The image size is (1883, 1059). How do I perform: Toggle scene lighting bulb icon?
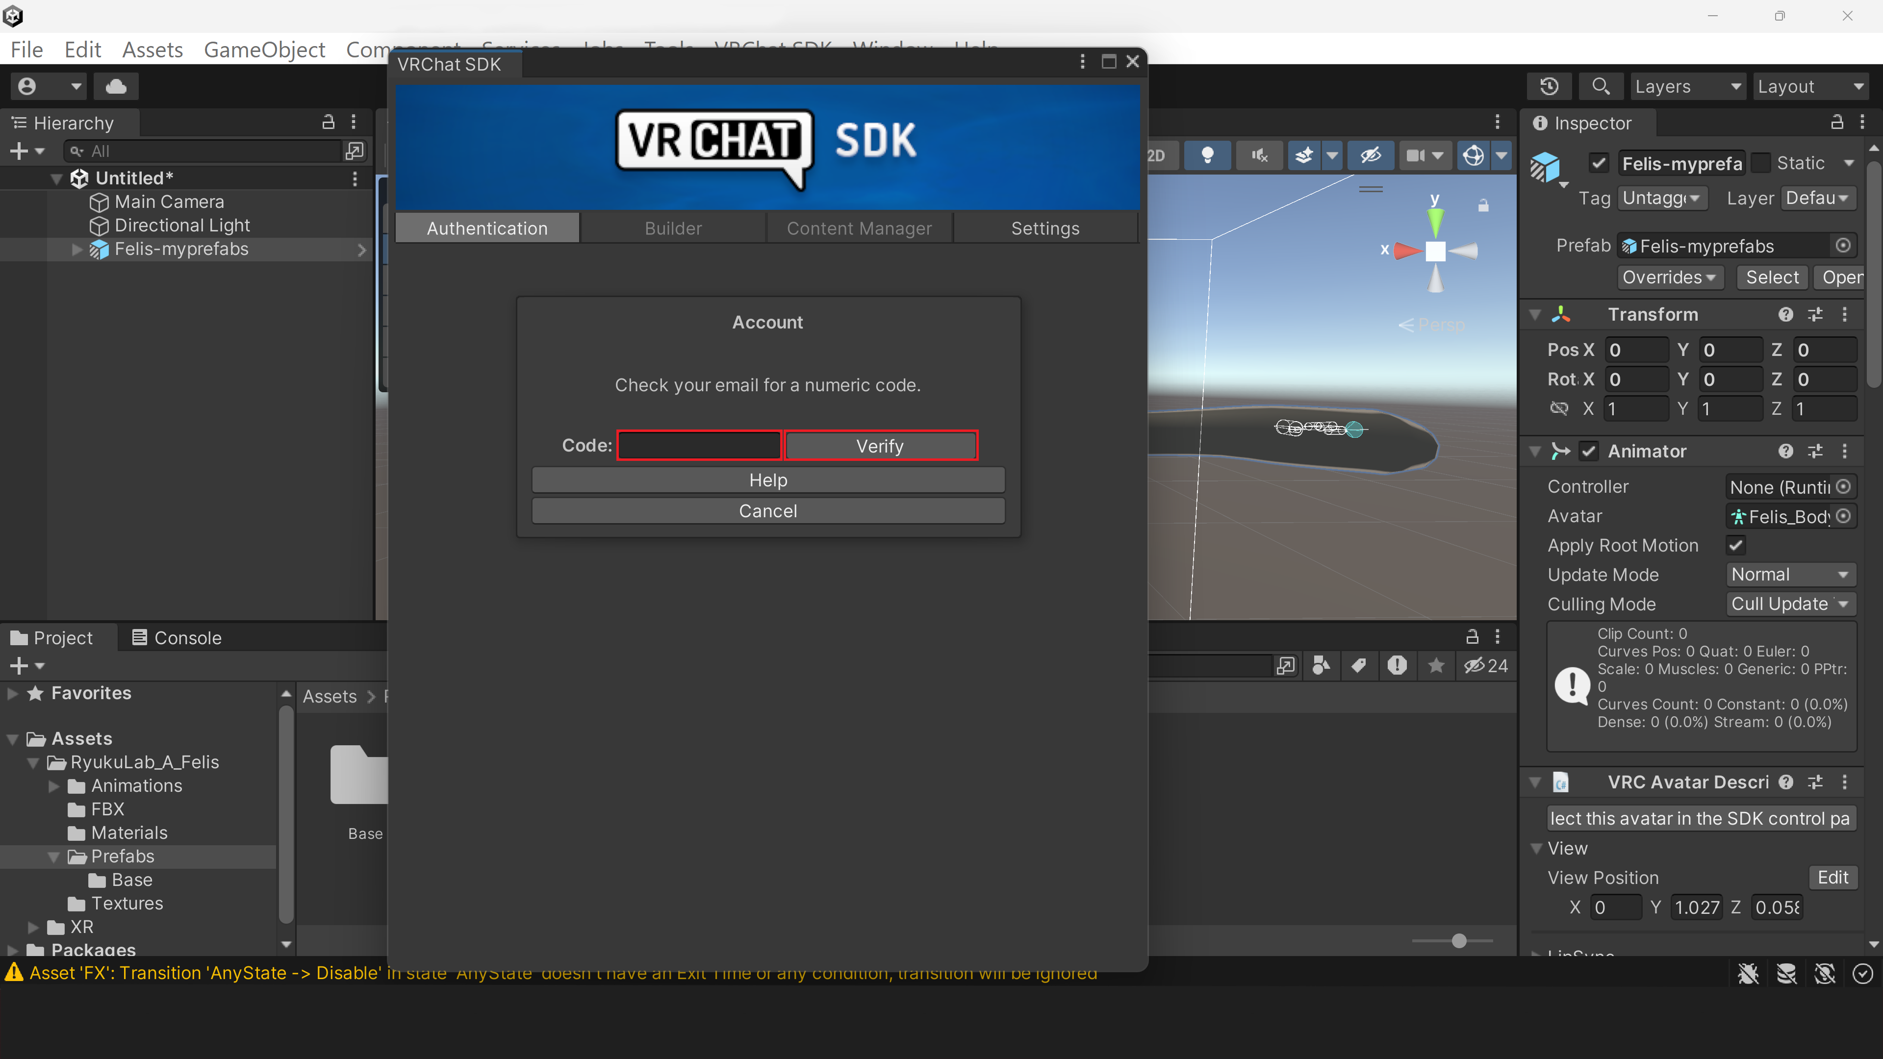[1208, 155]
